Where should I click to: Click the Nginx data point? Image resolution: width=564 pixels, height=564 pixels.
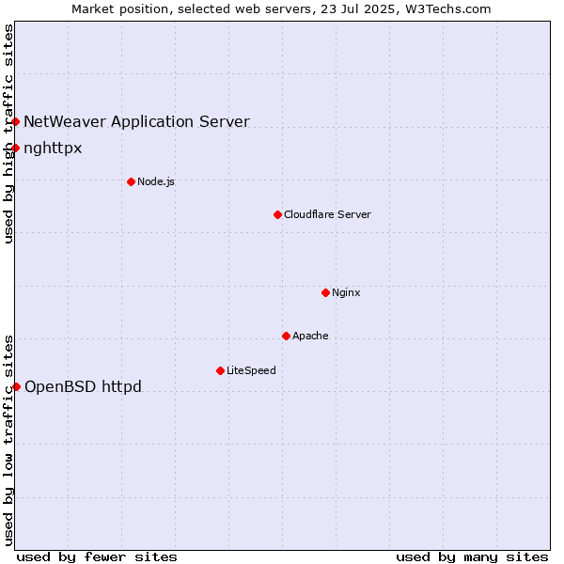tap(326, 293)
